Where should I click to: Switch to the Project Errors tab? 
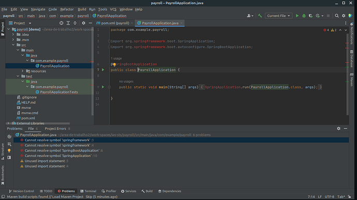(57, 129)
